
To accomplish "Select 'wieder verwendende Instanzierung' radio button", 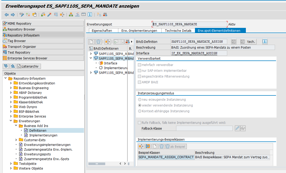I will [140, 105].
